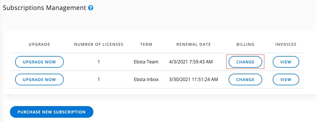Click the license count in the Ebsta Team row
The image size is (316, 122).
click(x=99, y=62)
